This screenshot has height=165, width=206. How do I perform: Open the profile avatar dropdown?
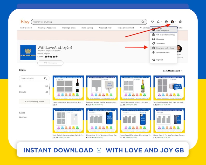click(x=172, y=22)
